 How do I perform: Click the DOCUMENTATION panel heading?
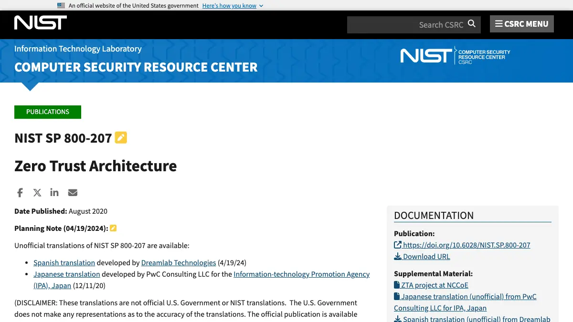pos(434,216)
